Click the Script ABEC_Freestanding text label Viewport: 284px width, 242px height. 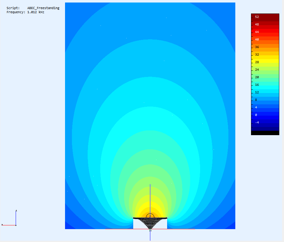pyautogui.click(x=33, y=8)
